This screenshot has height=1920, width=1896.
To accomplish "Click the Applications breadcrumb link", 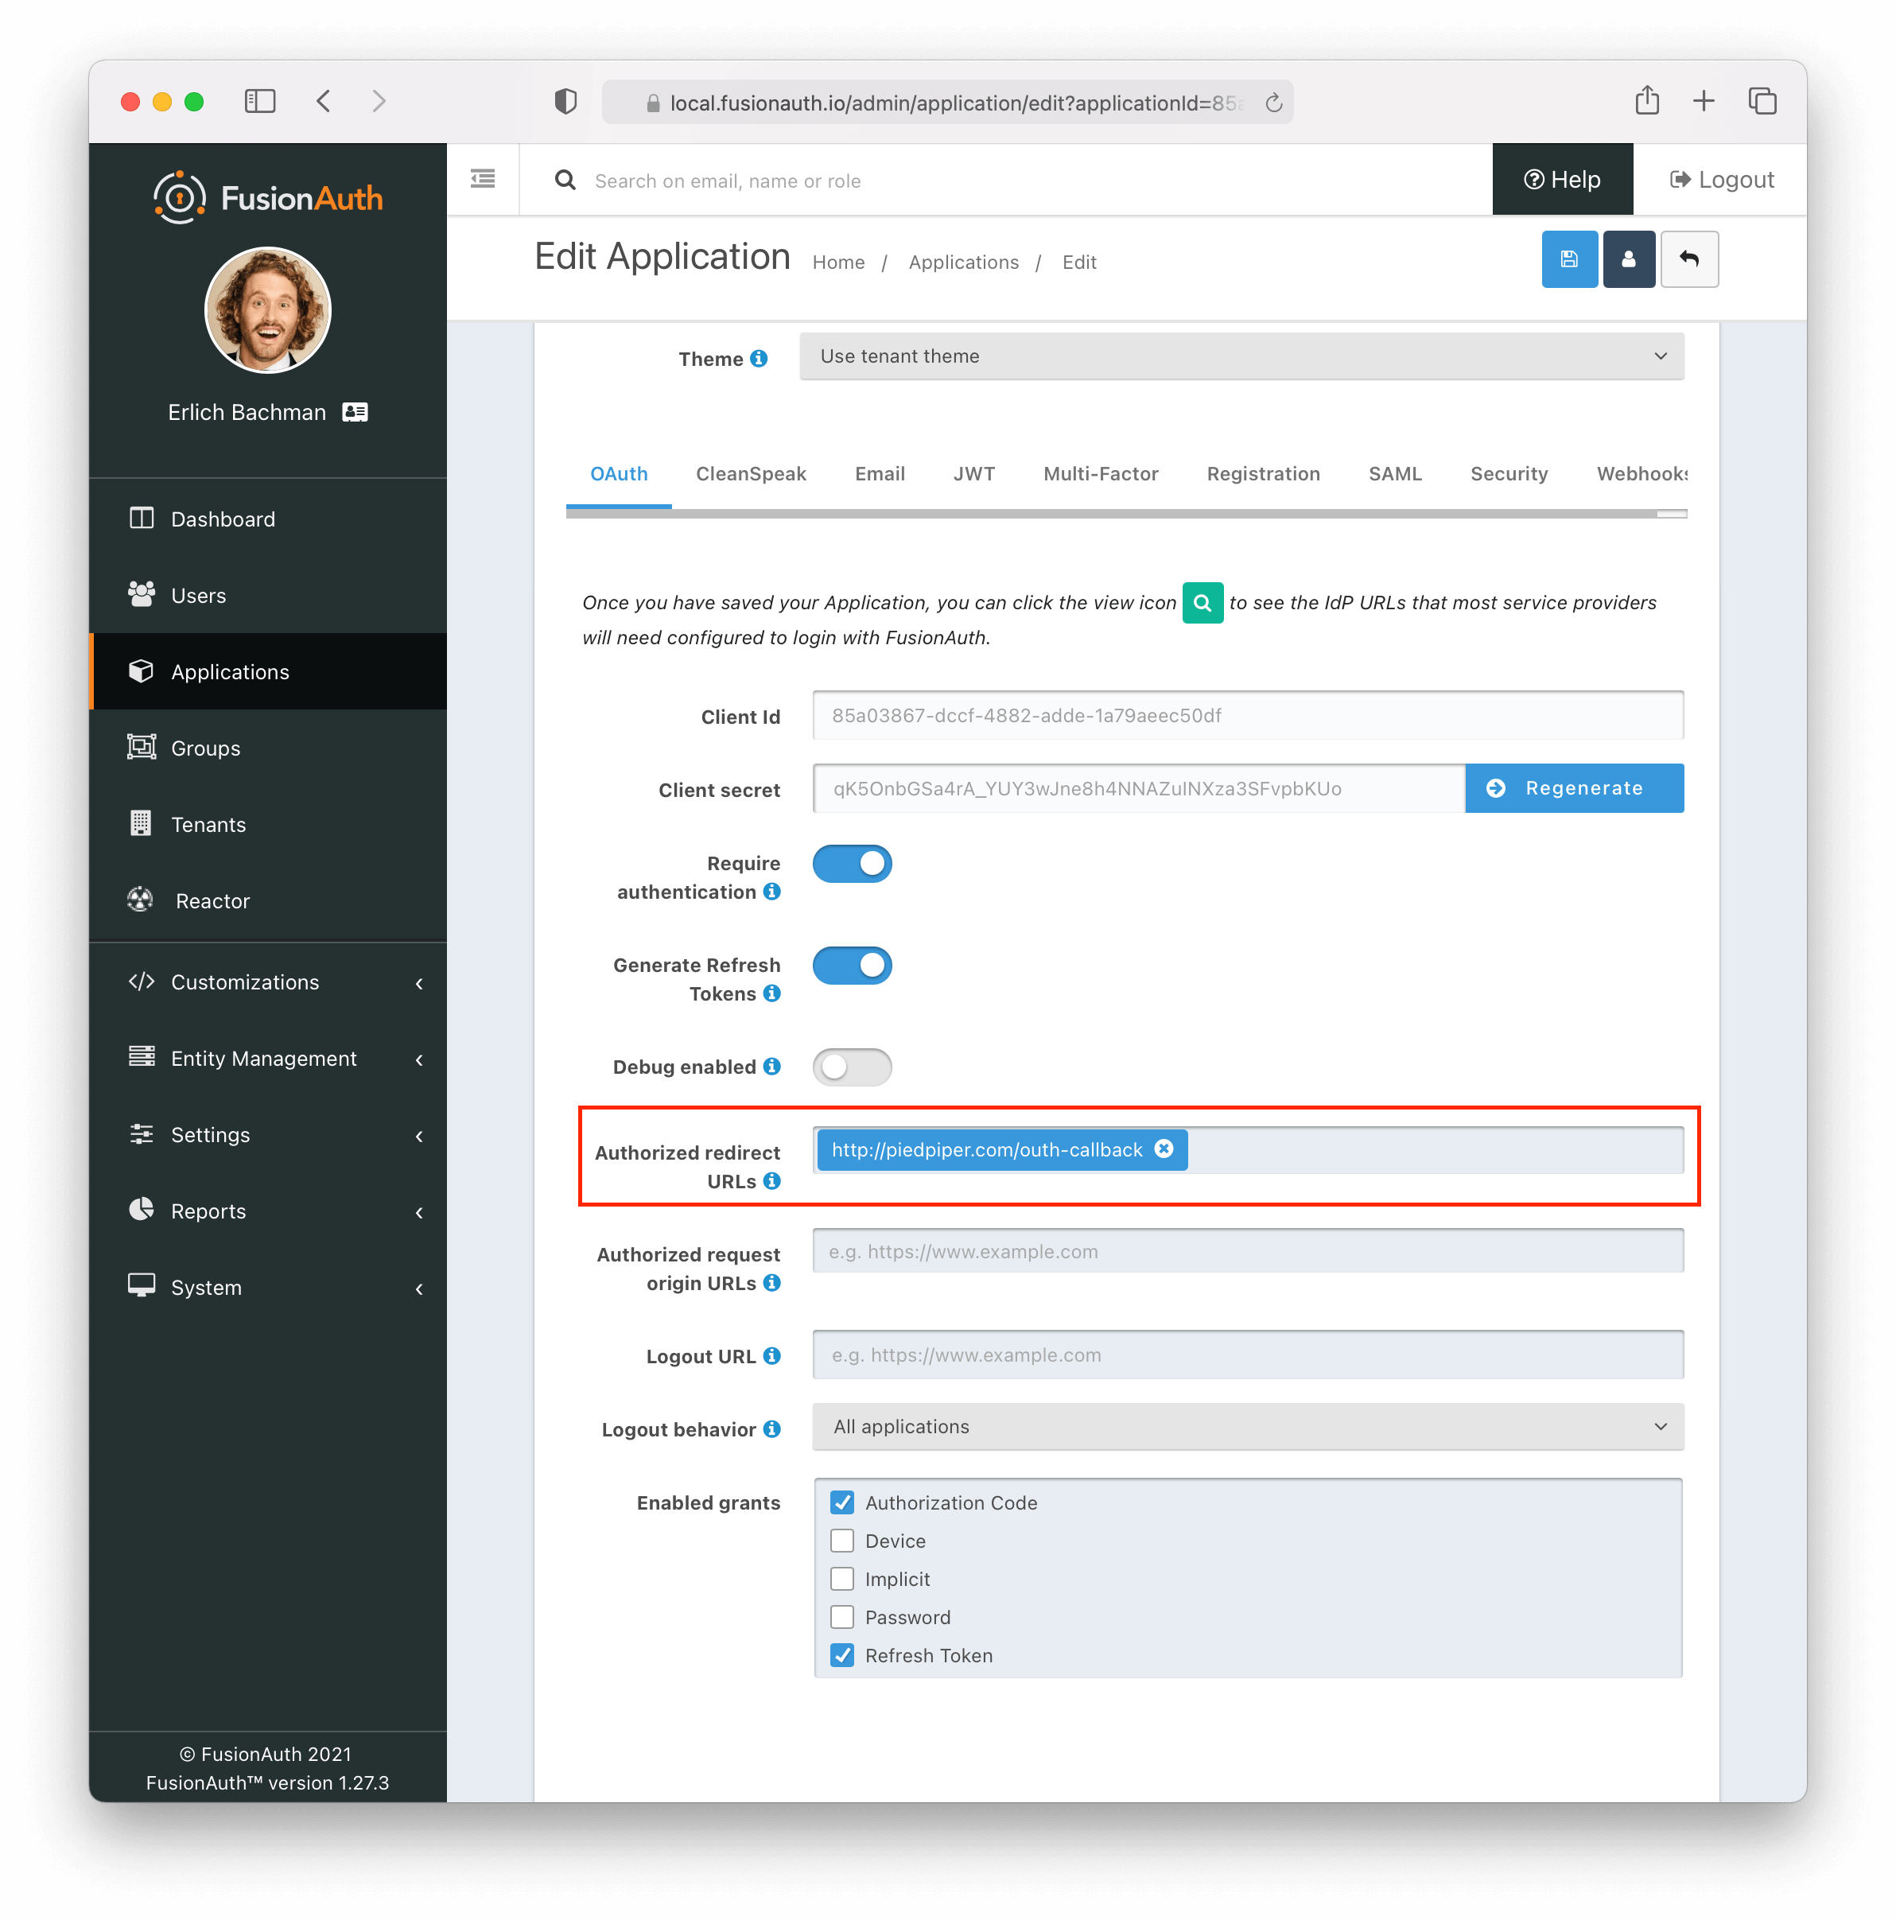I will click(x=963, y=262).
